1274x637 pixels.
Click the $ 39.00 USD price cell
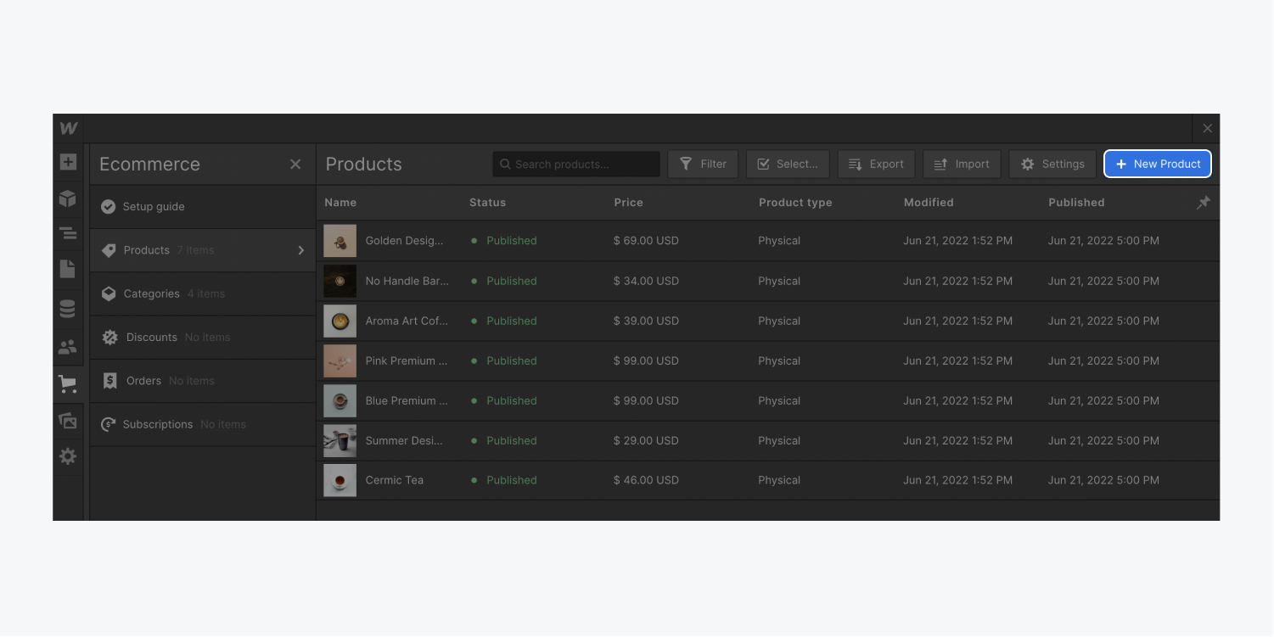click(646, 321)
